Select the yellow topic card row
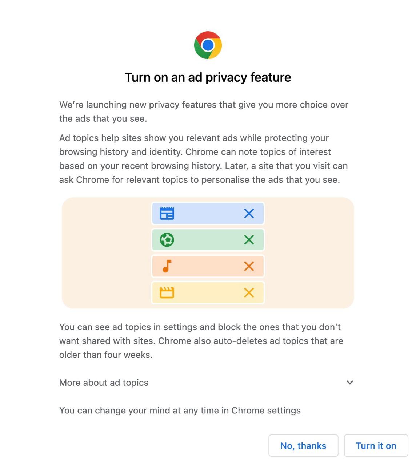This screenshot has height=465, width=416. pos(208,293)
